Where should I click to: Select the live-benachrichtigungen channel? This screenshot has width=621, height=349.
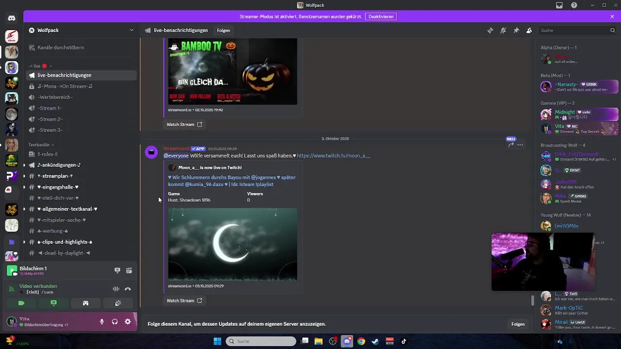81,75
